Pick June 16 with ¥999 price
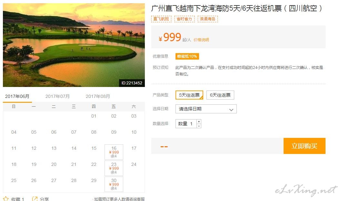Viewport: 341px width, 201px height. [x=114, y=152]
